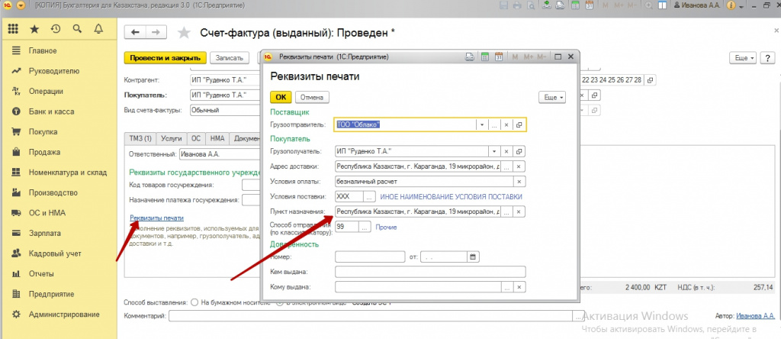Open the info icon near user name
This screenshot has height=339, width=781.
point(731,6)
